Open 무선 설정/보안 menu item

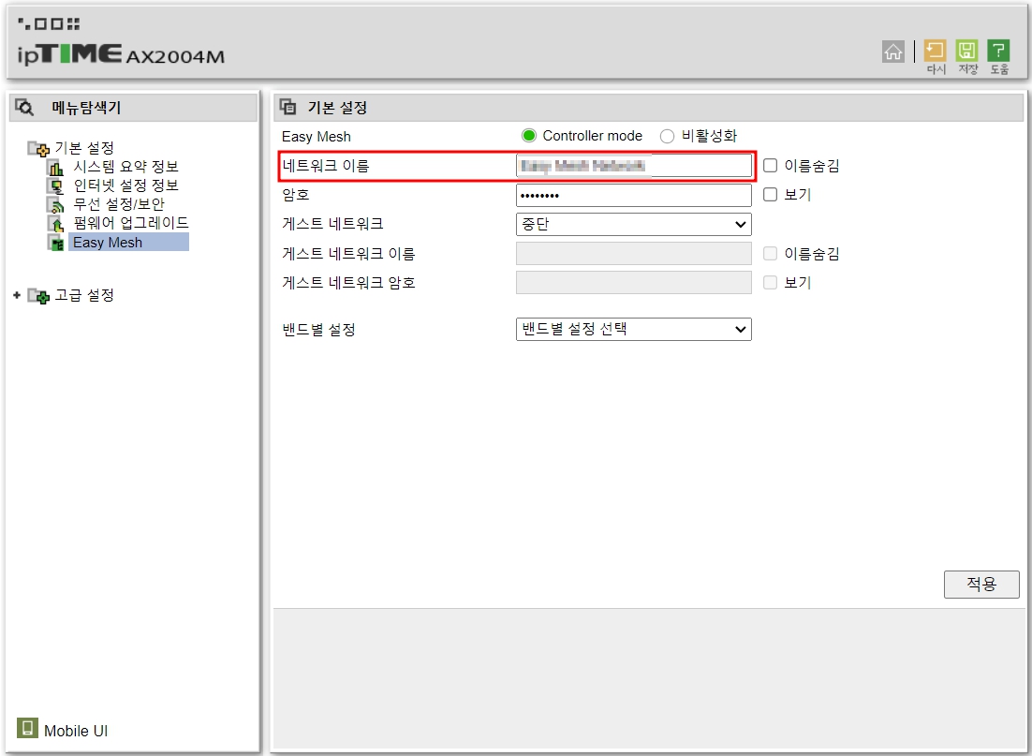pyautogui.click(x=119, y=205)
